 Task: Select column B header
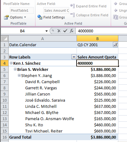click(97, 39)
